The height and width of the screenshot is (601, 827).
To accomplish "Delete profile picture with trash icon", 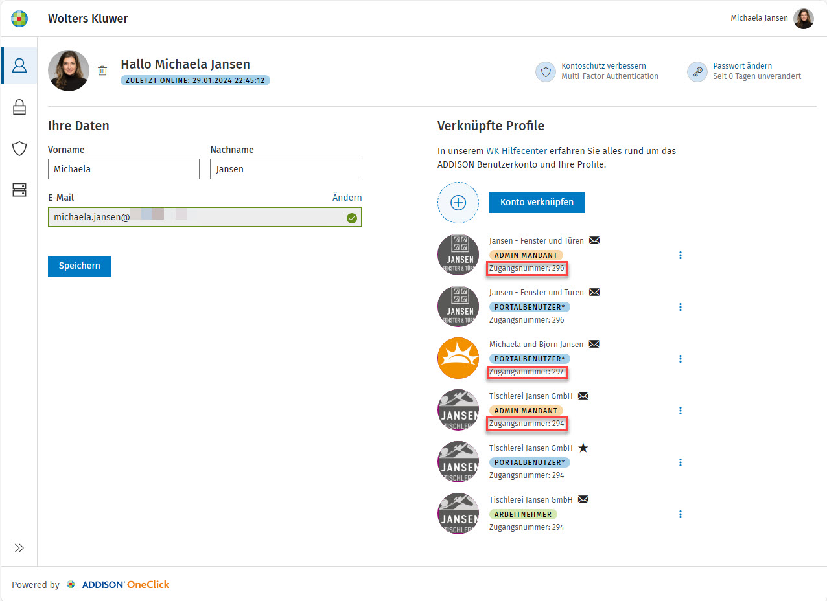I will 102,71.
